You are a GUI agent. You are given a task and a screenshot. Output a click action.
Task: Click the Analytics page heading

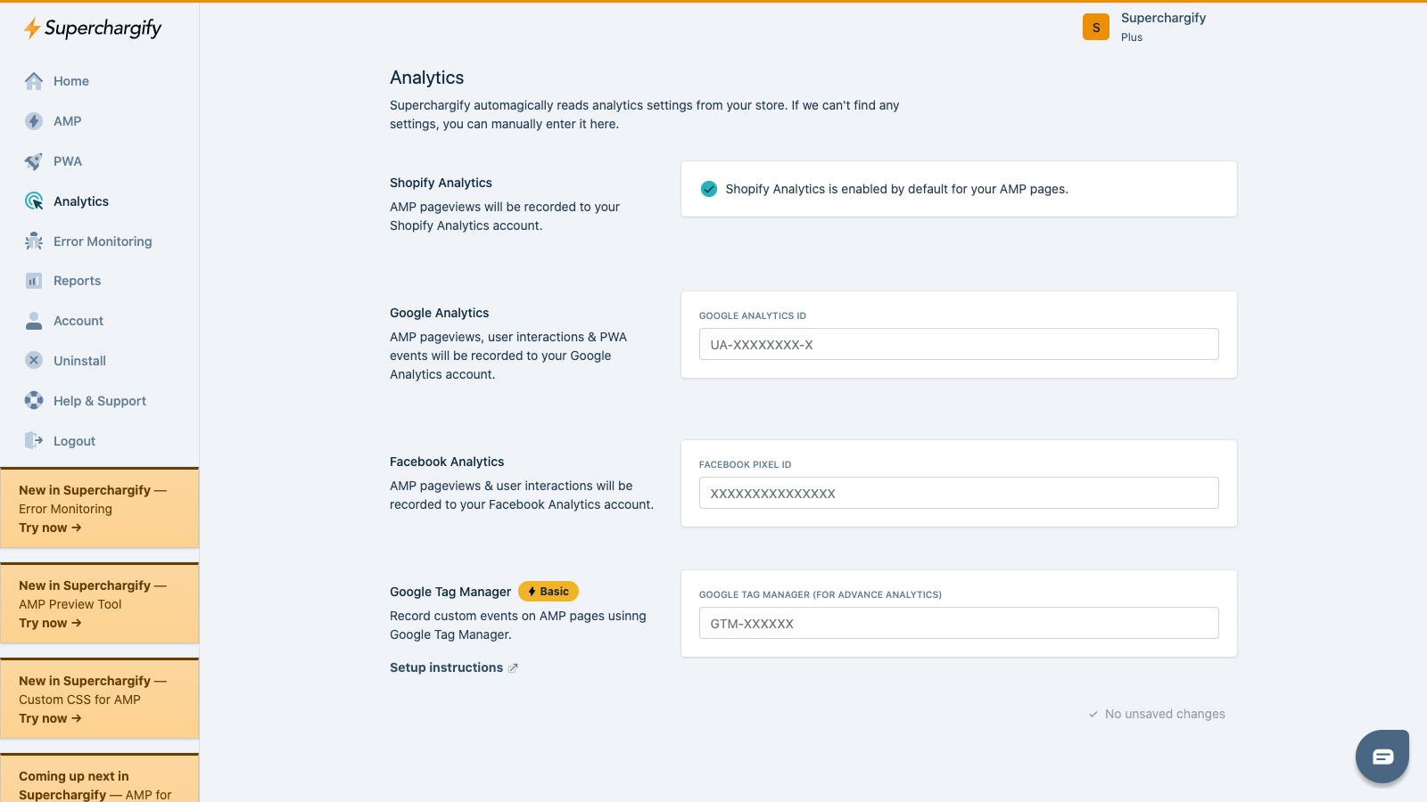(426, 78)
